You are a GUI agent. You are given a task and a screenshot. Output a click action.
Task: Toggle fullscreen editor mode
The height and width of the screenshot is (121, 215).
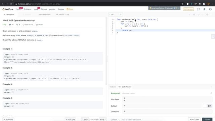click(x=212, y=14)
